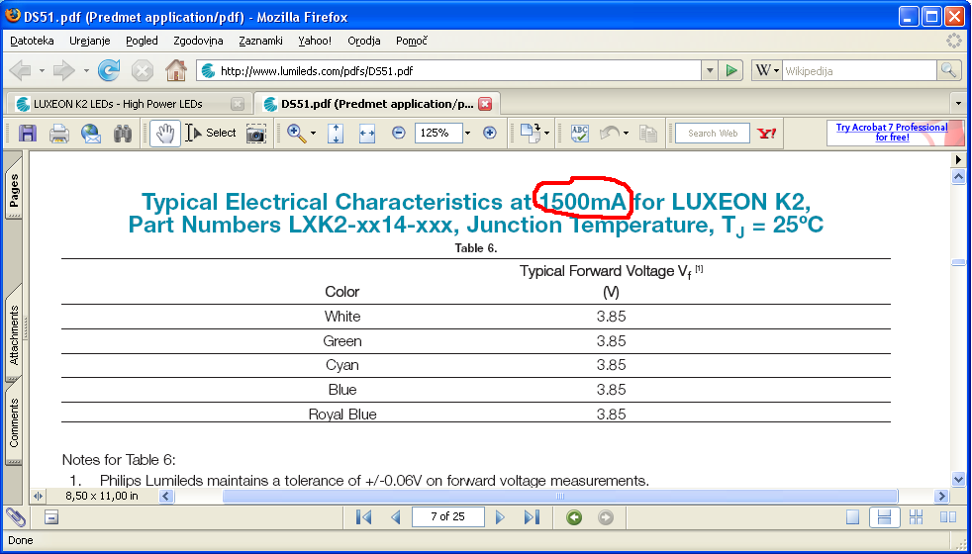Expand the address bar history dropdown
Image resolution: width=972 pixels, height=554 pixels.
pos(710,70)
